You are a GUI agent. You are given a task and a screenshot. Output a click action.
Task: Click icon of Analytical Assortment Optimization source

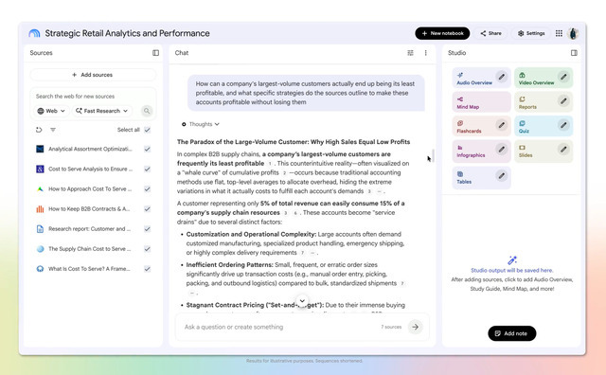[40, 149]
